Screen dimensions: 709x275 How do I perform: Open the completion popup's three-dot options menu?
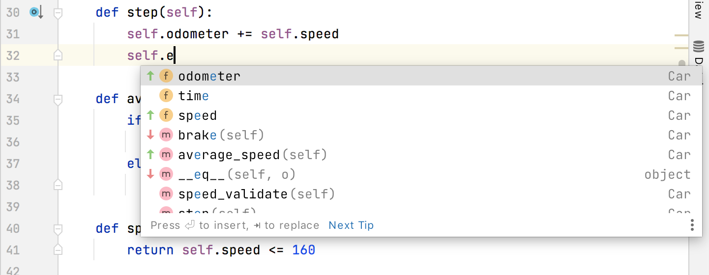tap(692, 225)
